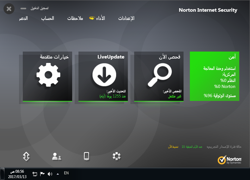Viewport: 250px width, 180px height.
Task: Click the Activate Now (تنشيط الآن) link
Action: pyautogui.click(x=173, y=147)
